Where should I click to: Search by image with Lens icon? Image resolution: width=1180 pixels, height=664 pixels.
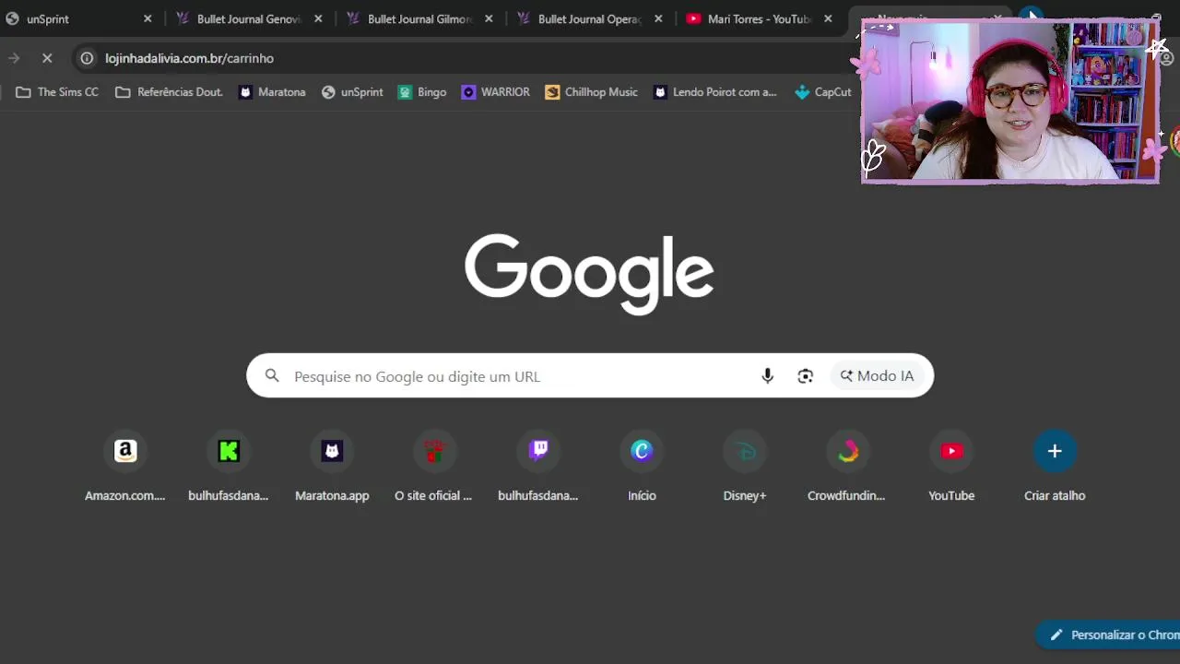point(806,376)
